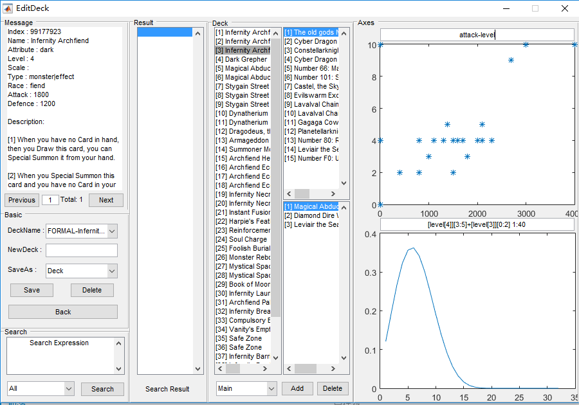
Task: Click the attack-level axes input field
Action: coord(477,35)
